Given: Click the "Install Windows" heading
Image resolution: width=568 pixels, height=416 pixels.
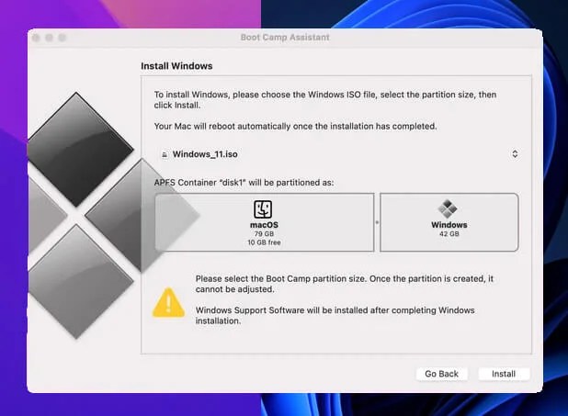Looking at the screenshot, I should (176, 66).
